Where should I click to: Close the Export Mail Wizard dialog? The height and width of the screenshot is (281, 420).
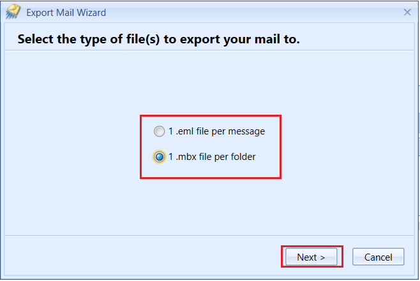tap(407, 12)
